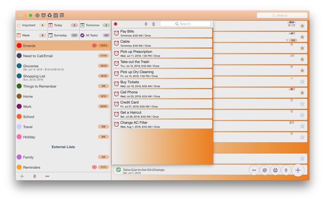325x203 pixels.
Task: Switch to the calendar grid view icon
Action: 62,15
